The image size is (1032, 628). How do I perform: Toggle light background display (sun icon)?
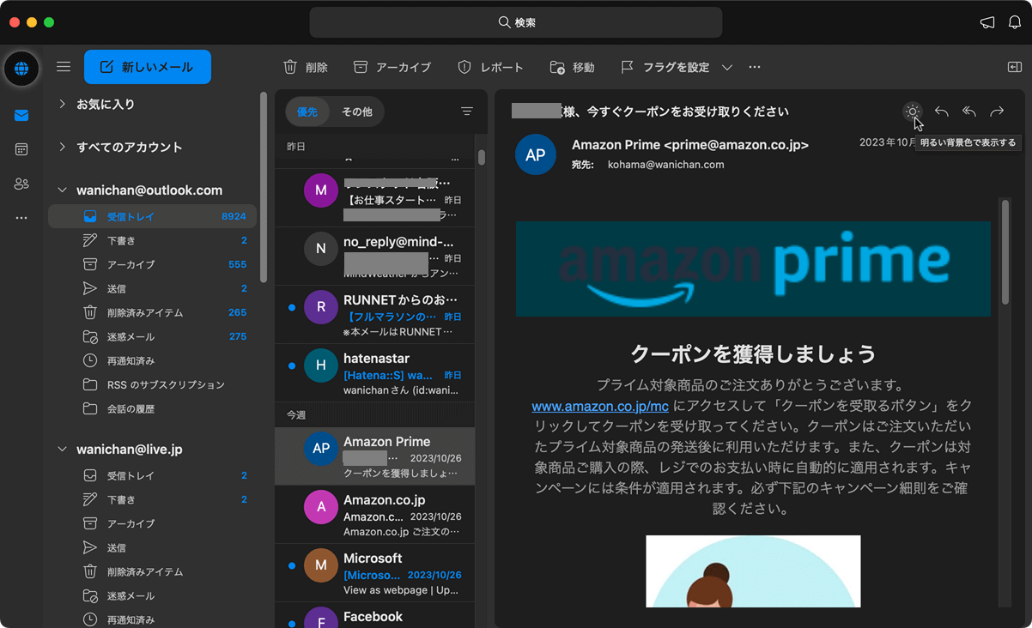coord(913,112)
